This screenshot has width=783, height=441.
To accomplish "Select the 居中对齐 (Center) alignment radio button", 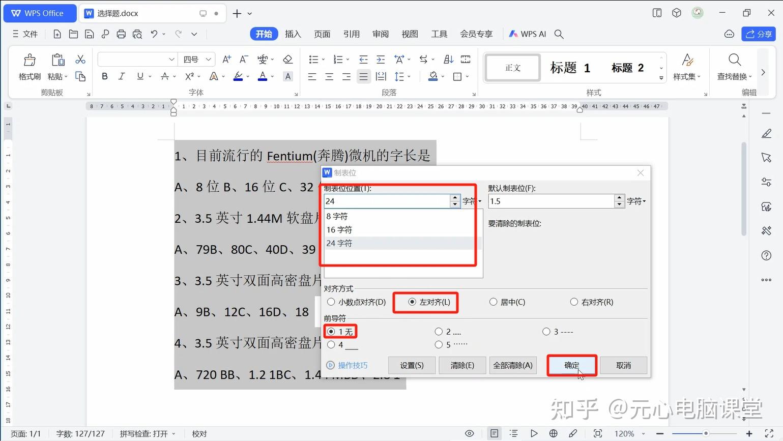I will [x=493, y=302].
